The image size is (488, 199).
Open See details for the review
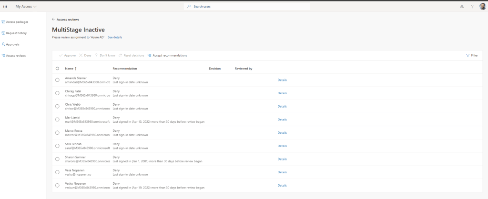[x=114, y=37]
